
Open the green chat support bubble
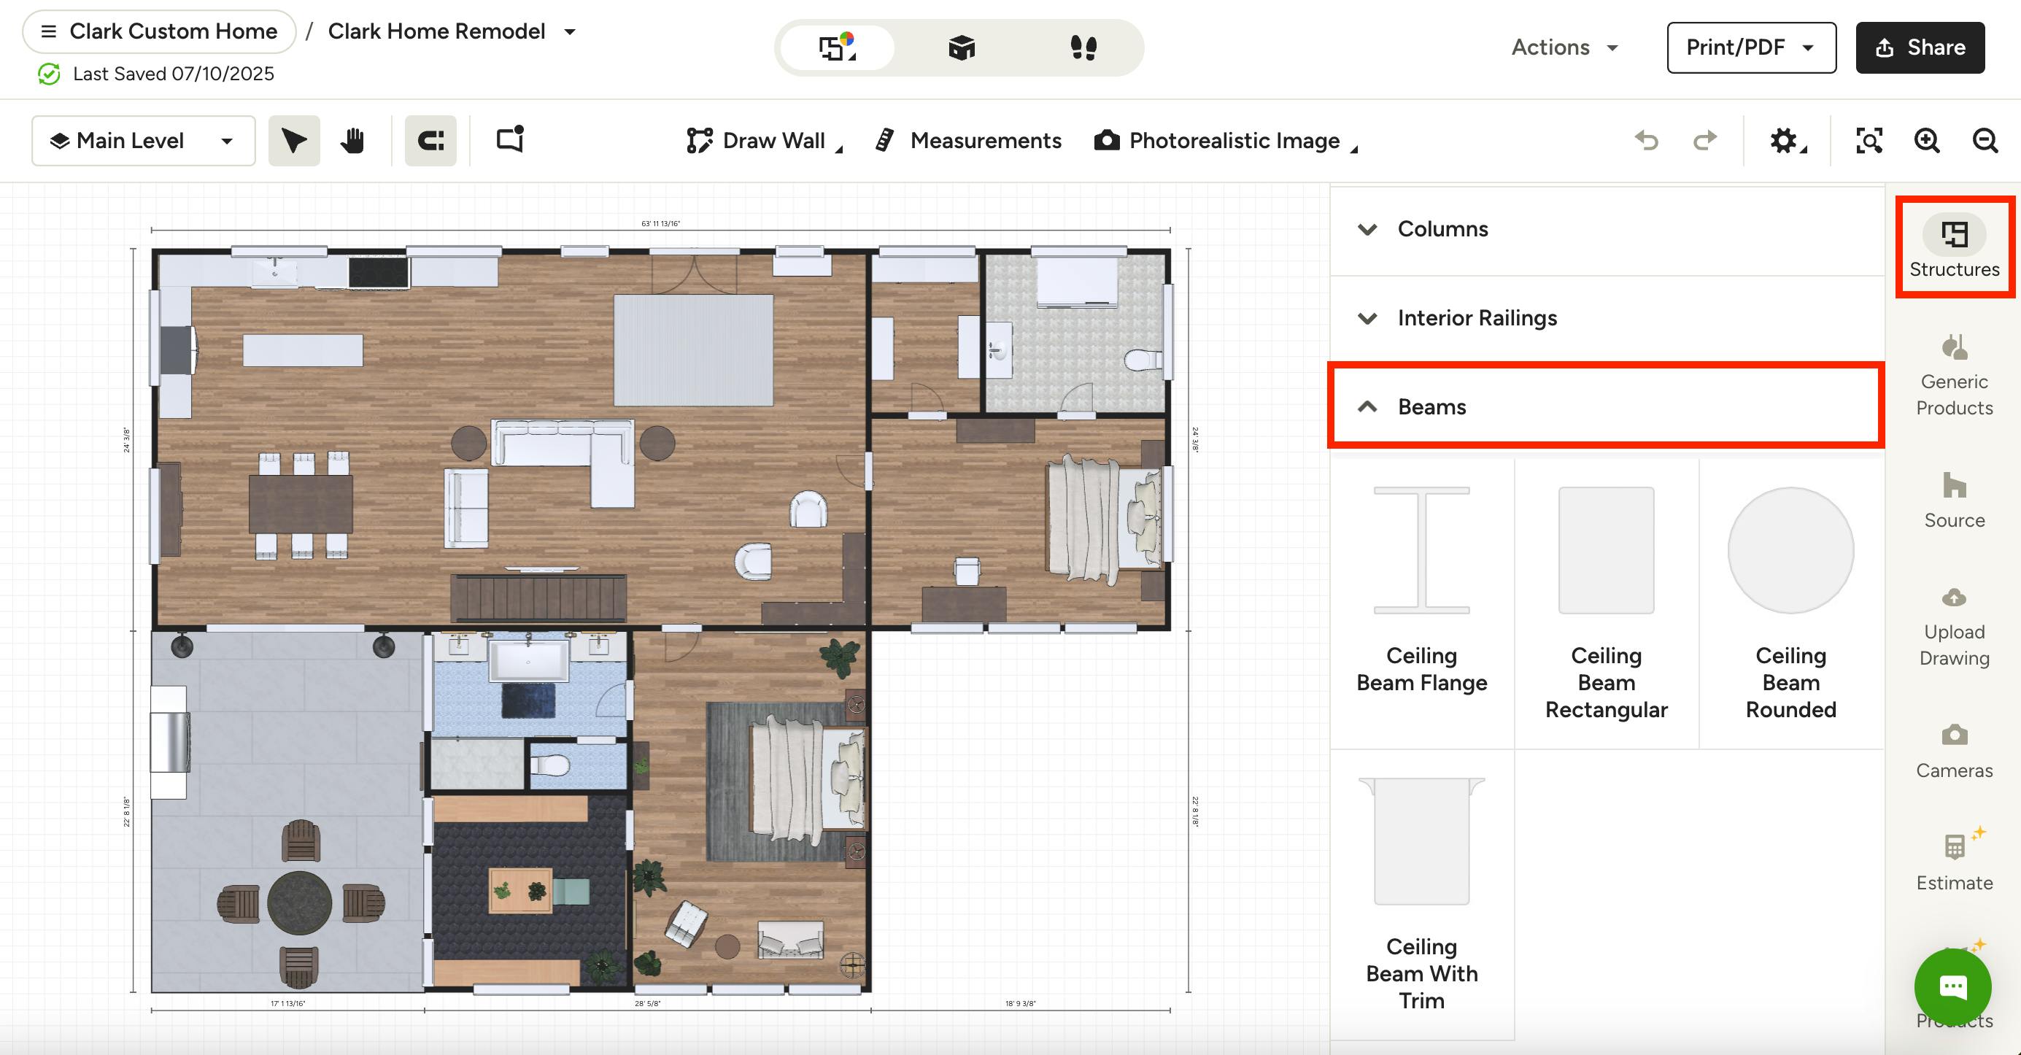1952,986
